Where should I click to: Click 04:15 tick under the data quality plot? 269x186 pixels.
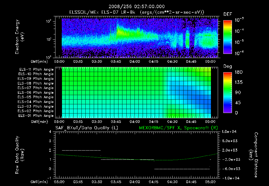pyautogui.click(x=153, y=182)
